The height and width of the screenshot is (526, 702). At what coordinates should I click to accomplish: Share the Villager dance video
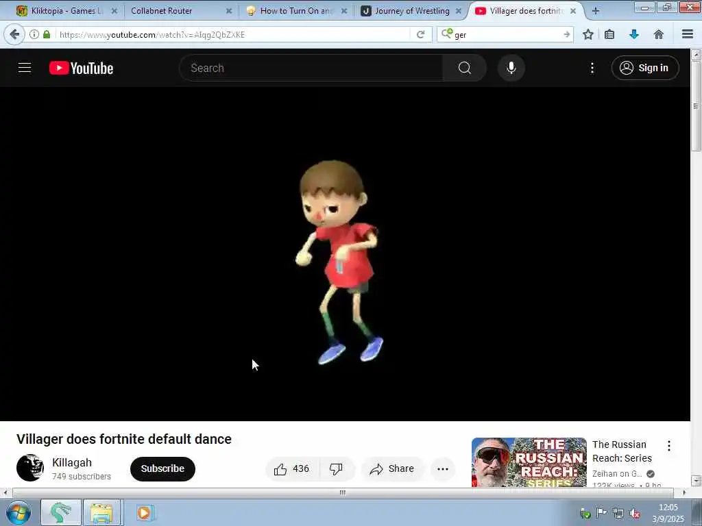(x=392, y=468)
